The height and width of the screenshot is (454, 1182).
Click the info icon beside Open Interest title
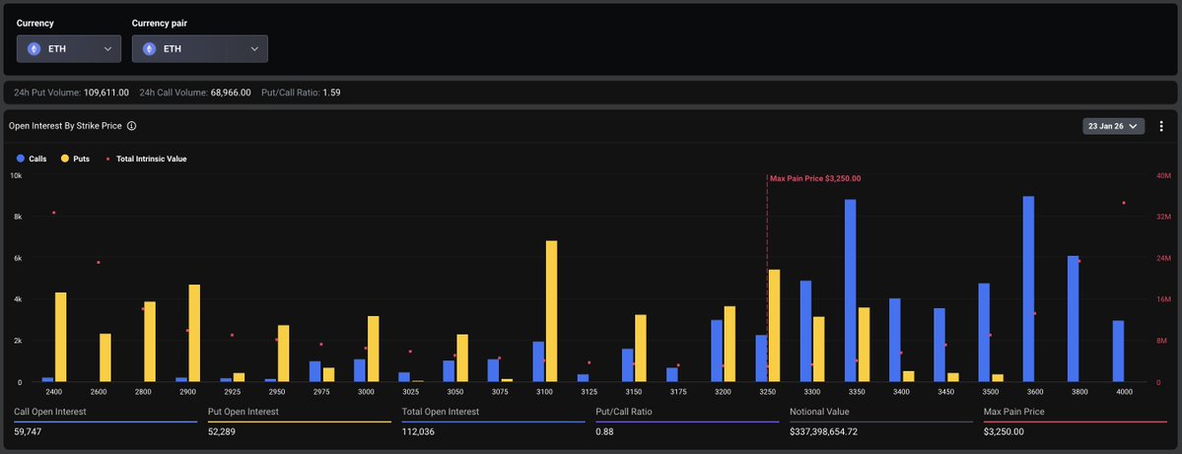132,126
